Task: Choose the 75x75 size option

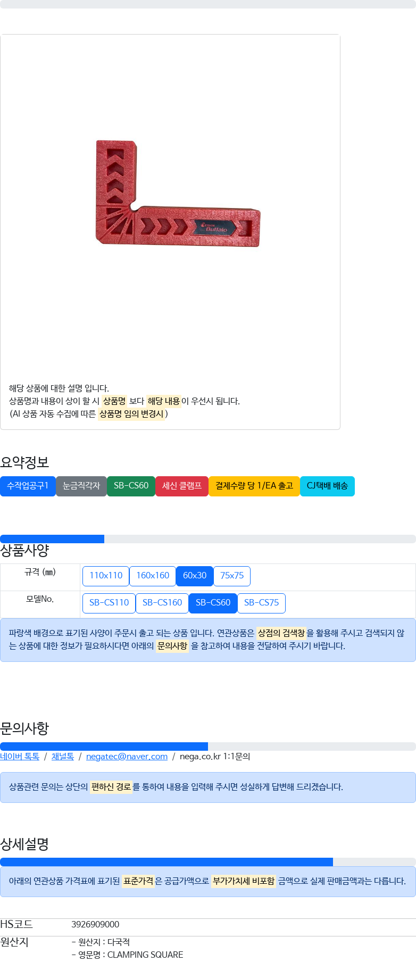Action: (232, 576)
